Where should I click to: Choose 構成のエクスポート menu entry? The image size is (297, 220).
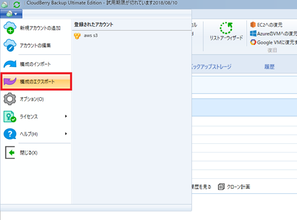(x=36, y=82)
